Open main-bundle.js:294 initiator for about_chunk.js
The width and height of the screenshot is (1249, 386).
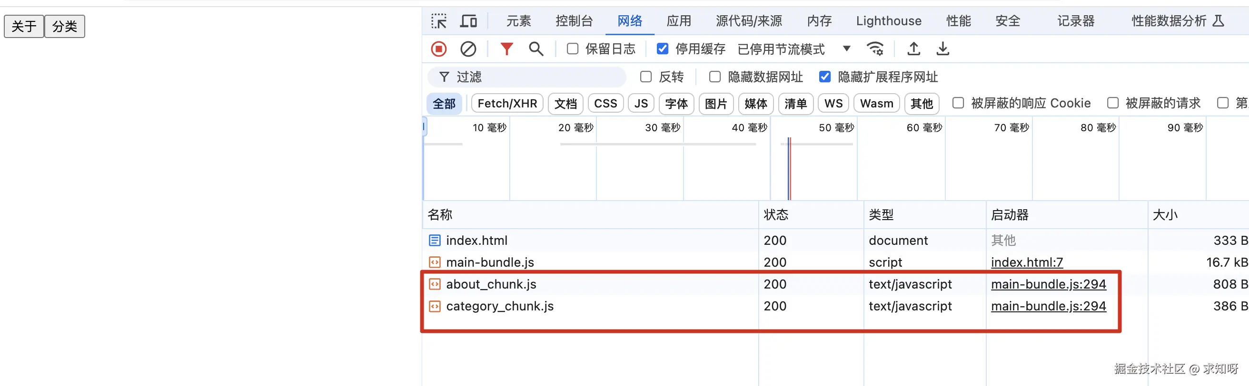pyautogui.click(x=1049, y=284)
